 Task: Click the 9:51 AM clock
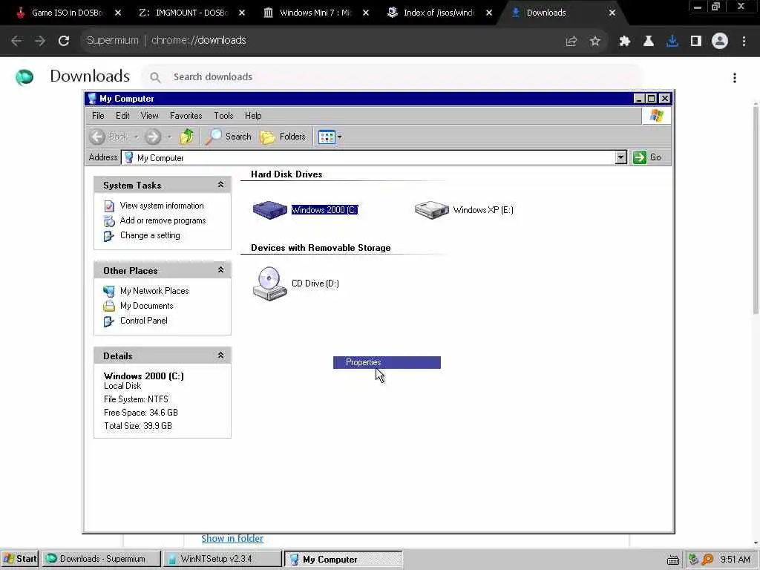coord(735,560)
